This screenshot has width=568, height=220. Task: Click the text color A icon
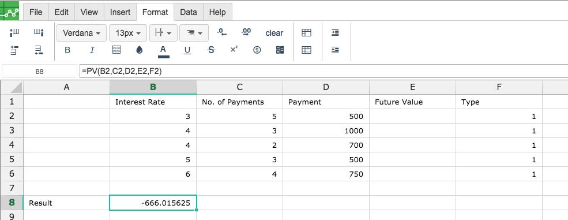coord(163,50)
